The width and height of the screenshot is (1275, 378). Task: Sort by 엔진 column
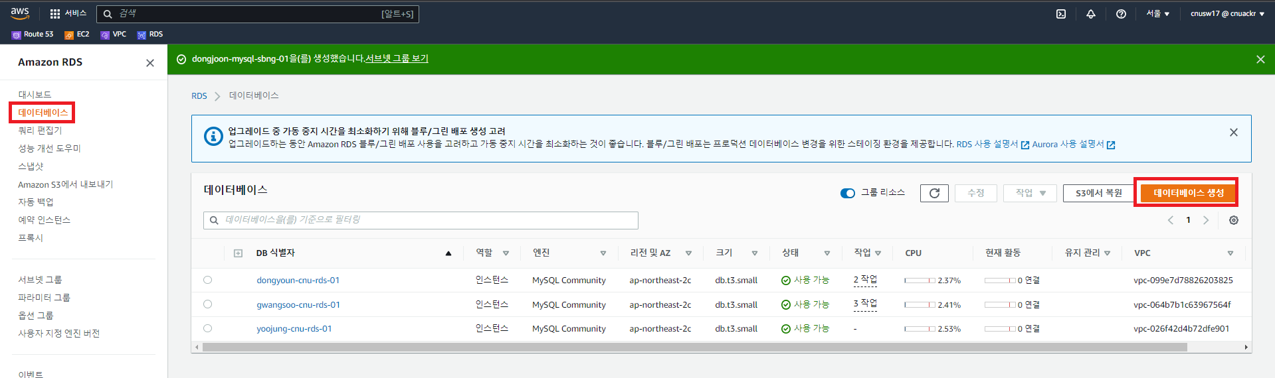point(603,253)
